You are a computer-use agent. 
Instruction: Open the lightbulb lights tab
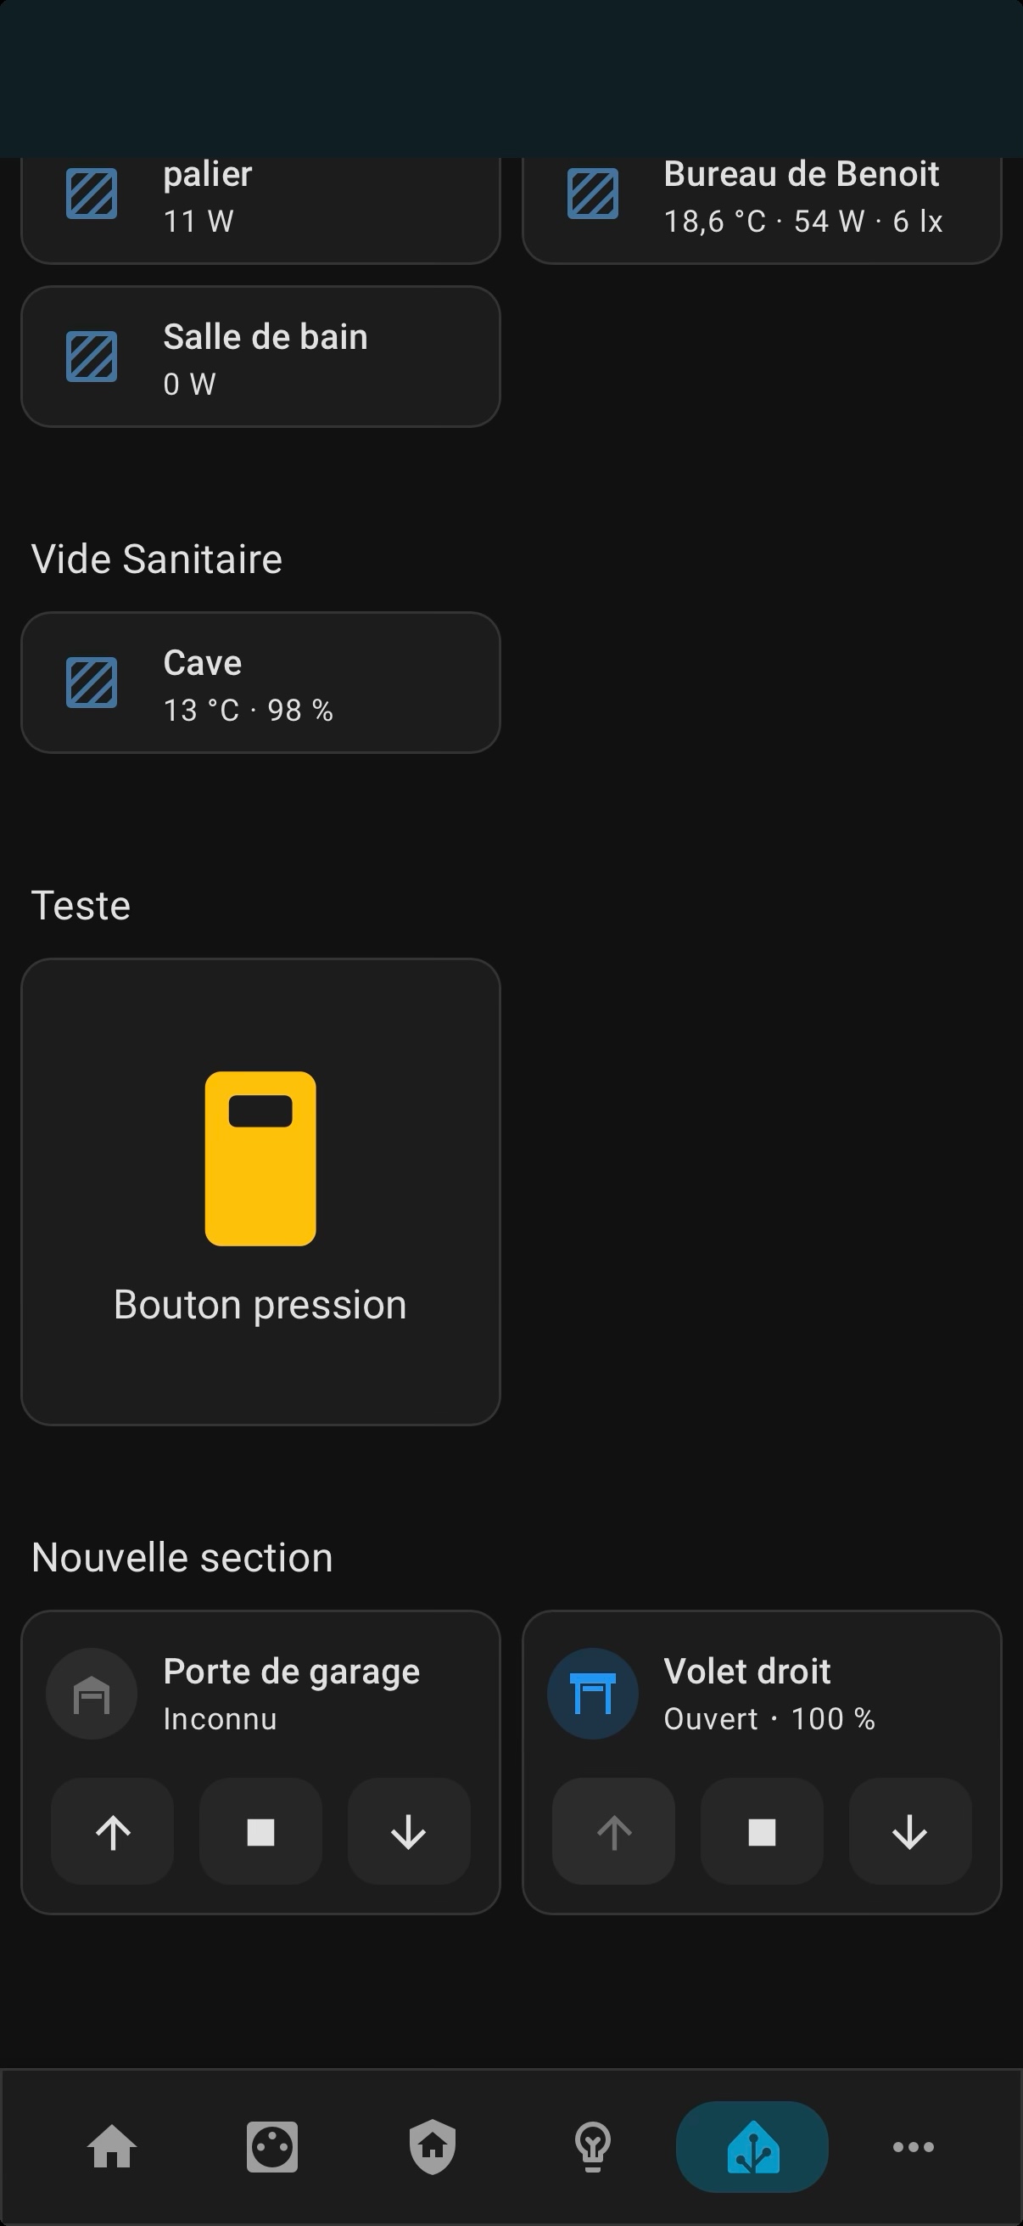point(593,2147)
